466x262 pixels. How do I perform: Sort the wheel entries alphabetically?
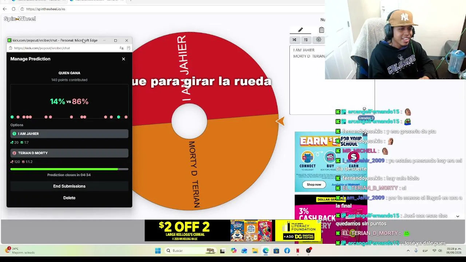click(x=306, y=40)
